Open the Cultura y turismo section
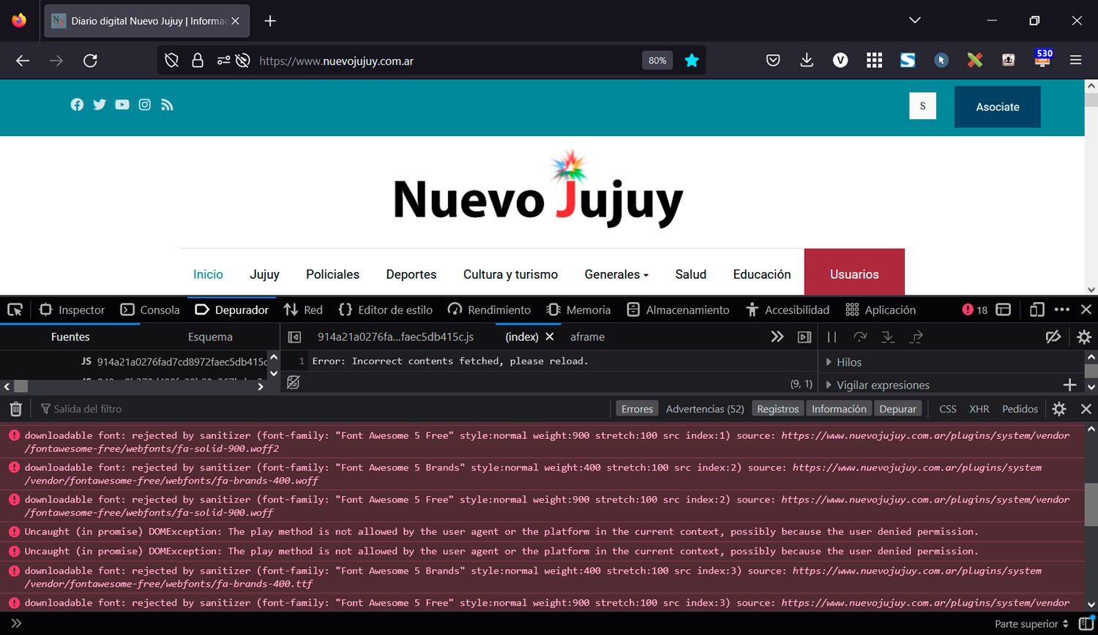 510,274
